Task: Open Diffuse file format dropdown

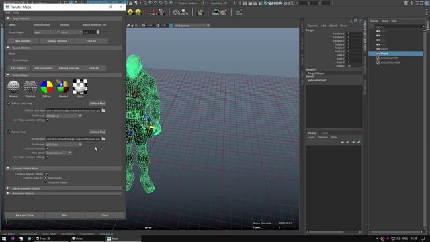Action: 63,116
